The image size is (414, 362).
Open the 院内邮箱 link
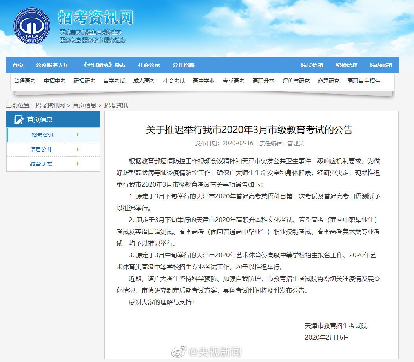click(x=381, y=65)
